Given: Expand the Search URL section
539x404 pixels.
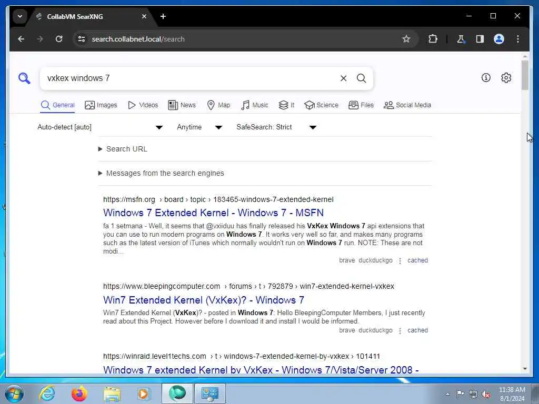Looking at the screenshot, I should tap(123, 149).
